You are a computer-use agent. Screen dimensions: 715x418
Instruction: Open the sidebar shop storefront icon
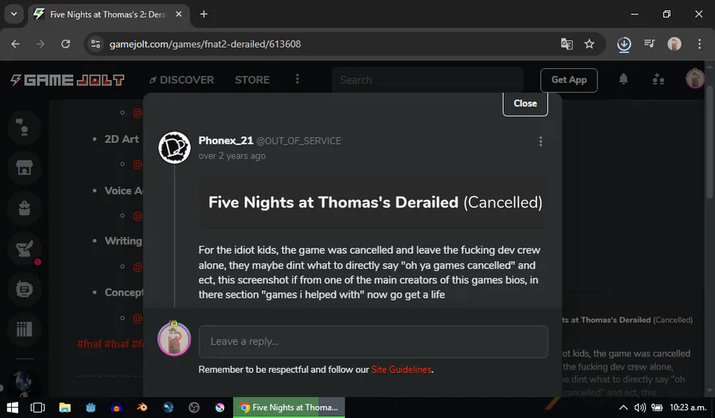[24, 168]
